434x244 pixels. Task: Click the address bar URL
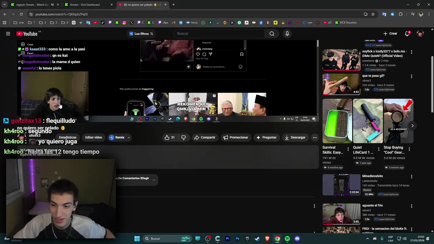[61, 14]
